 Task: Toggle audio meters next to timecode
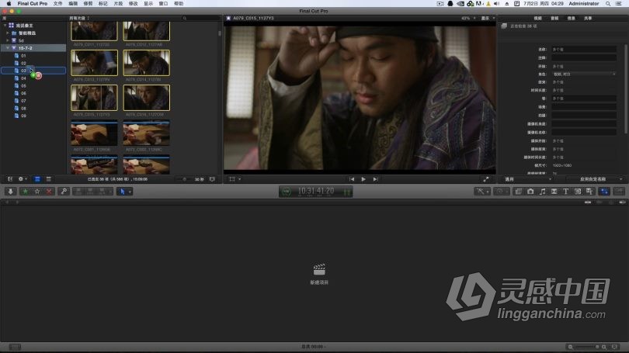tap(346, 192)
